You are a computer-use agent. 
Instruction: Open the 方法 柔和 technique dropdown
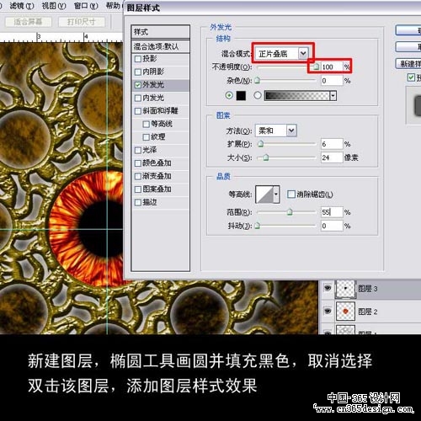pyautogui.click(x=276, y=131)
